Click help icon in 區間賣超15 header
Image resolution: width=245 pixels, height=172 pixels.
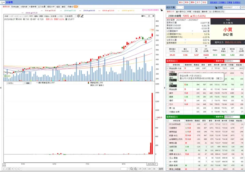214,117
